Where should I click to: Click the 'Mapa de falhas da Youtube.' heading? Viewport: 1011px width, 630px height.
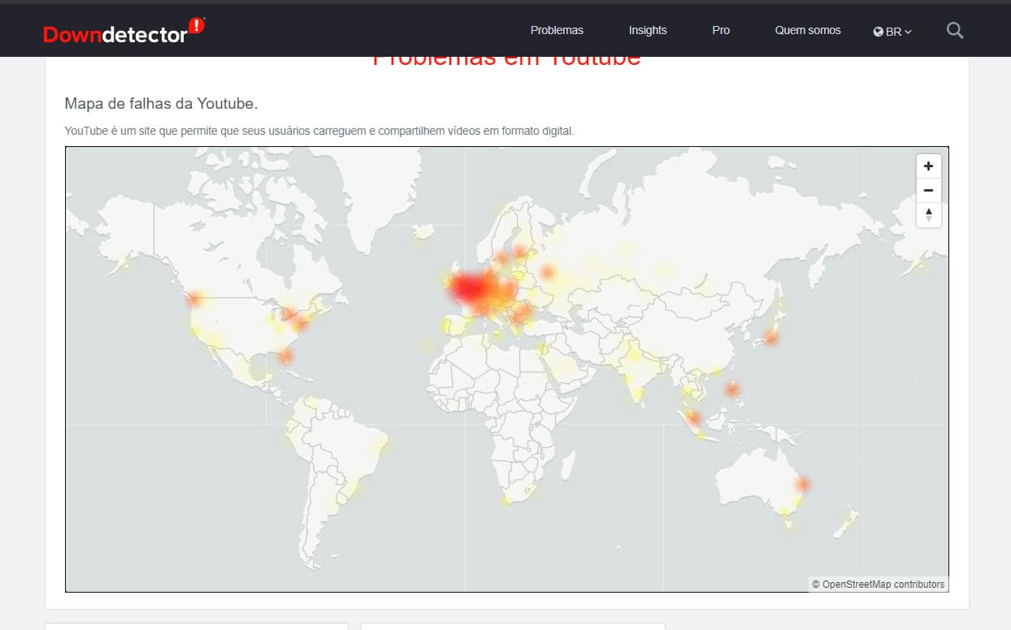161,104
